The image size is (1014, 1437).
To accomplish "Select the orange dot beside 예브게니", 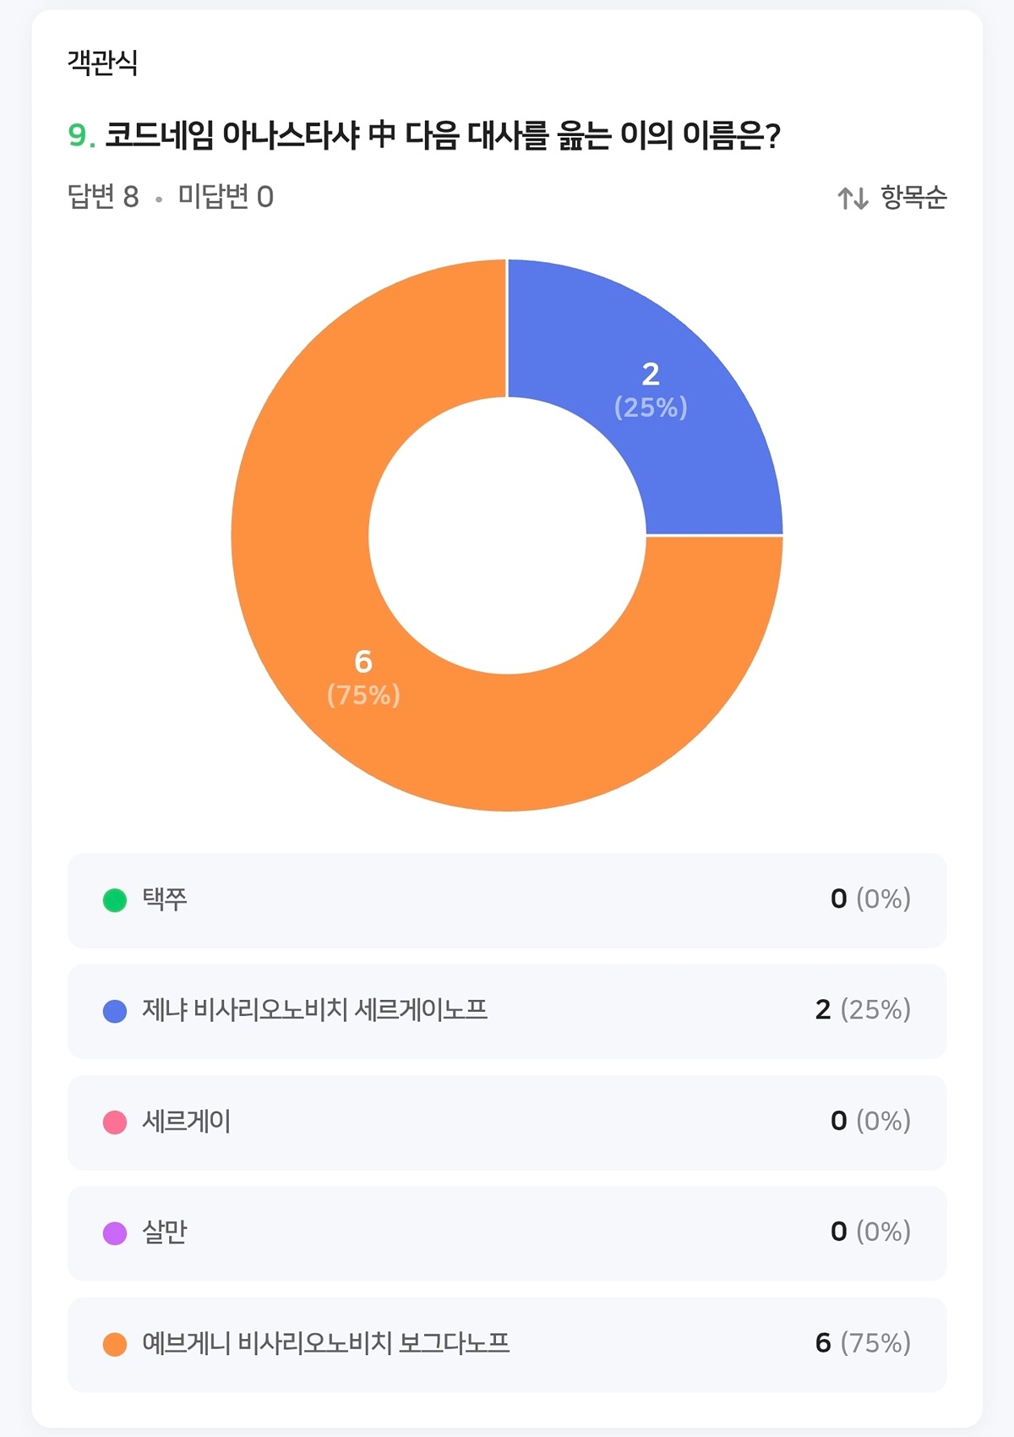I will (x=115, y=1344).
